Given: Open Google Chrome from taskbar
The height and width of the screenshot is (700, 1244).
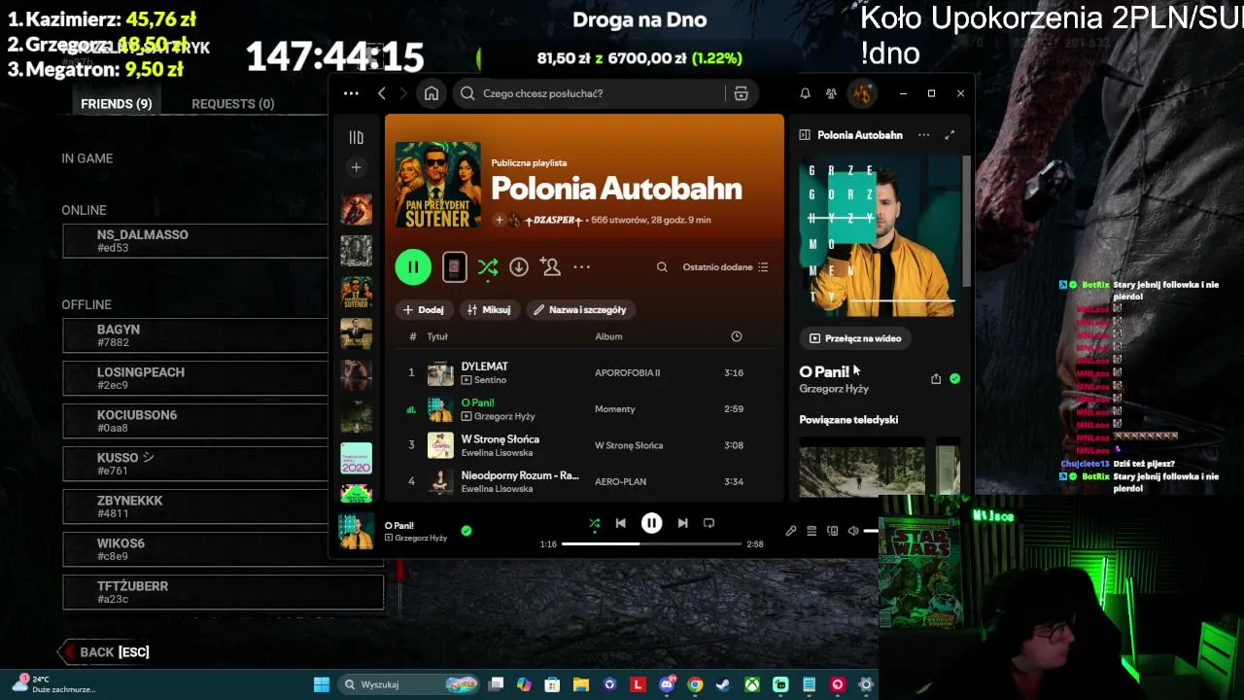Looking at the screenshot, I should (695, 684).
